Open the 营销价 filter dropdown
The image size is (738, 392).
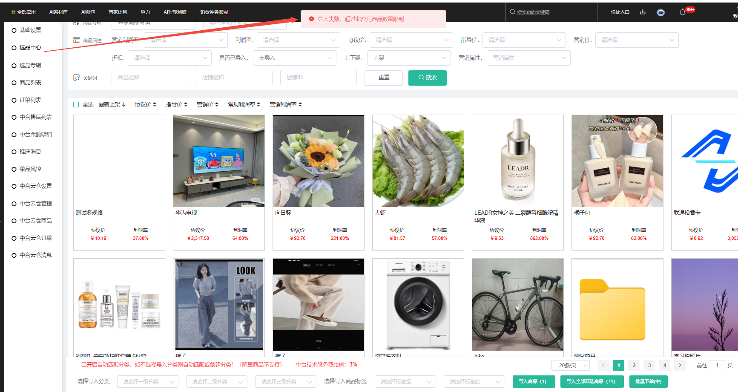(637, 40)
